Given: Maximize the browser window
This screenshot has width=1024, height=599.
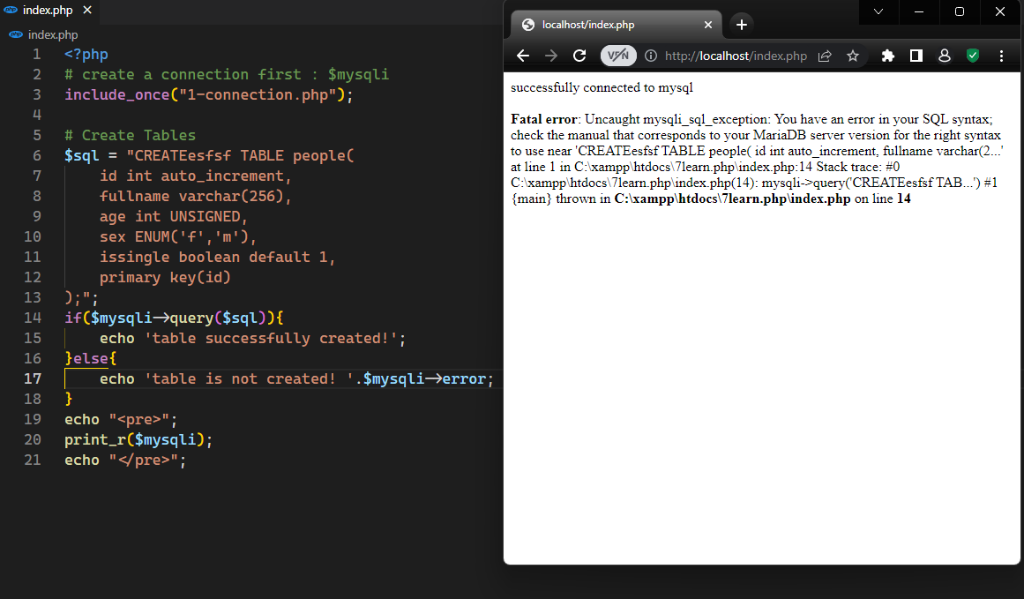Looking at the screenshot, I should click(x=960, y=11).
